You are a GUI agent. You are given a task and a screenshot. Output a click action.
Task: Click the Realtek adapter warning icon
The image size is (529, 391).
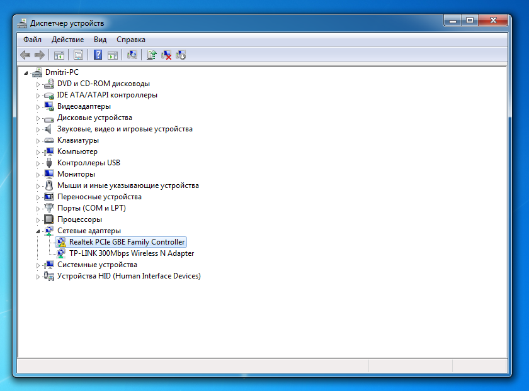61,242
